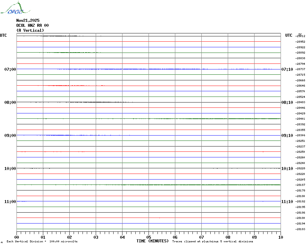Click the 10:00 hour label

tap(10, 169)
